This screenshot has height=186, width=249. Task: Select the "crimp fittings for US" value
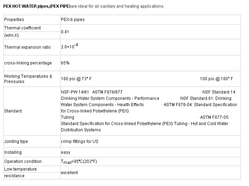point(79,142)
